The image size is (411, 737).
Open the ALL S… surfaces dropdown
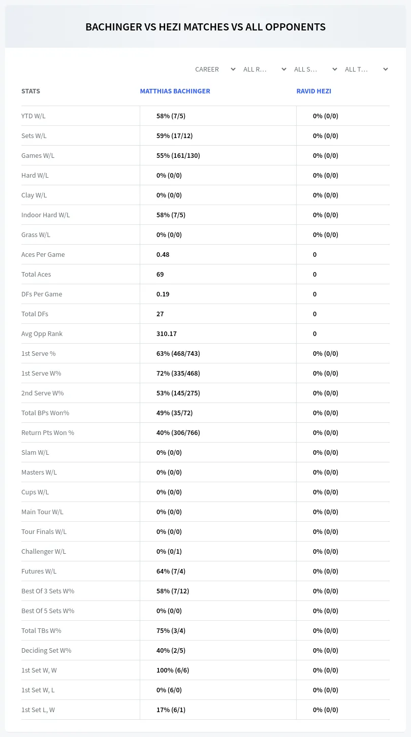click(x=315, y=69)
